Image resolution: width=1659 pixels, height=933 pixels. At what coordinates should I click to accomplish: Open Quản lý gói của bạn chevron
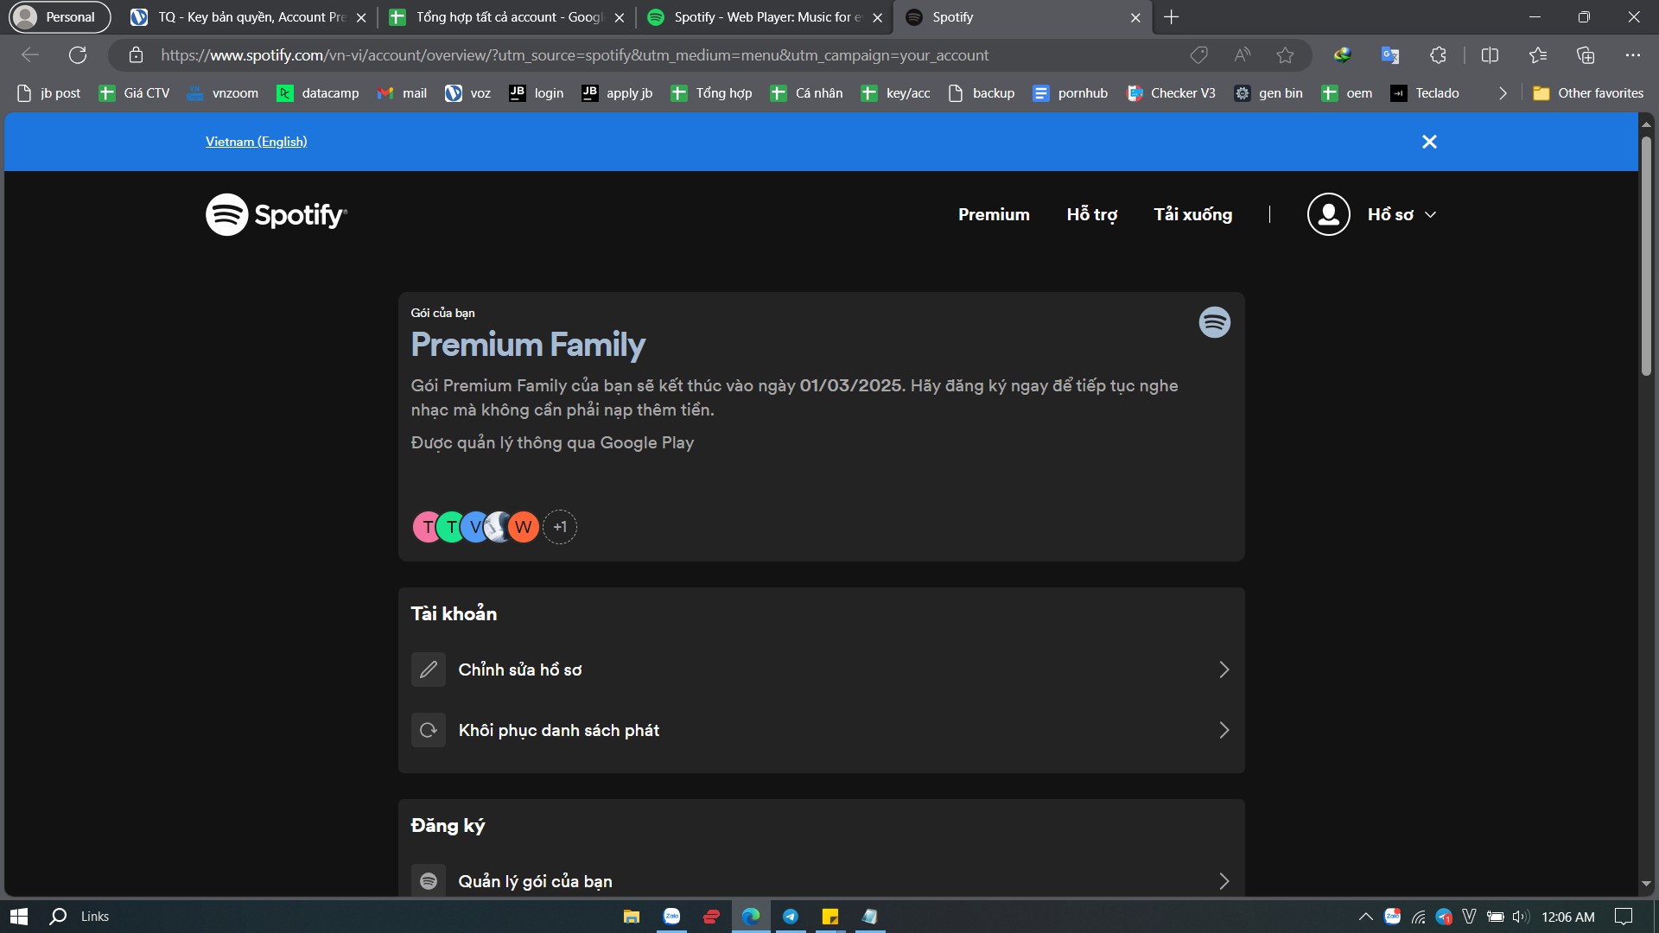[1224, 881]
